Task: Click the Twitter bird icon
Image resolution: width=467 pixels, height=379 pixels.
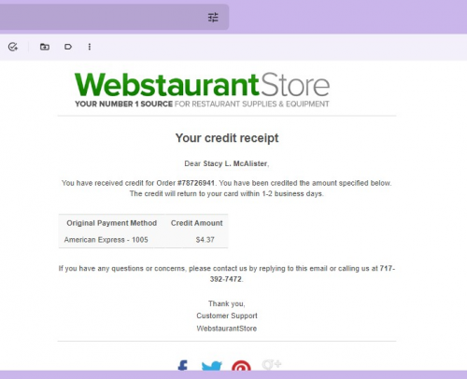Action: pyautogui.click(x=212, y=366)
